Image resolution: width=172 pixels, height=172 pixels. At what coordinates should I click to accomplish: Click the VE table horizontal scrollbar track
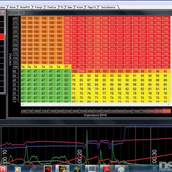96,104
